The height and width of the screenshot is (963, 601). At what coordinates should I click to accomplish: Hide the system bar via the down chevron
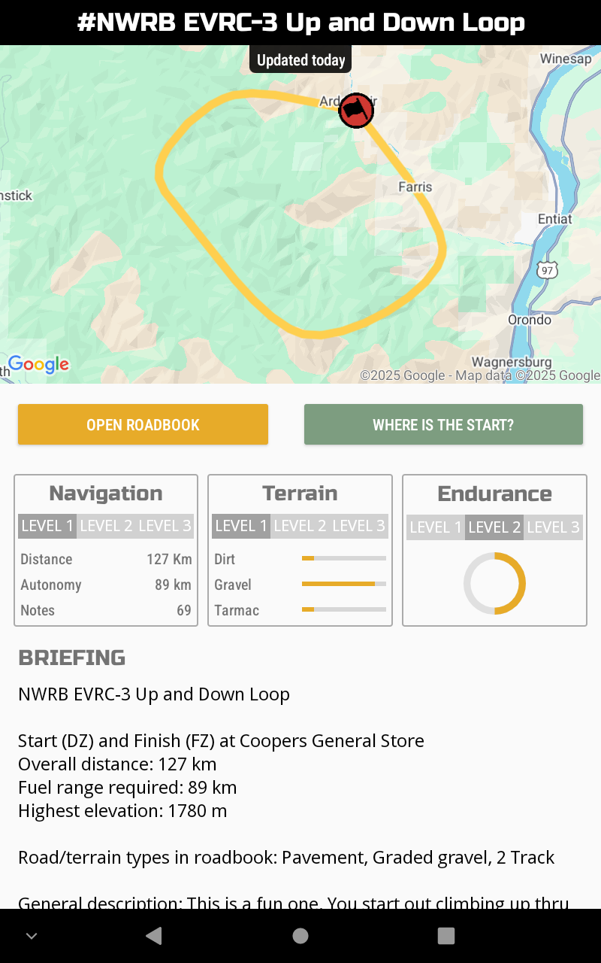32,935
